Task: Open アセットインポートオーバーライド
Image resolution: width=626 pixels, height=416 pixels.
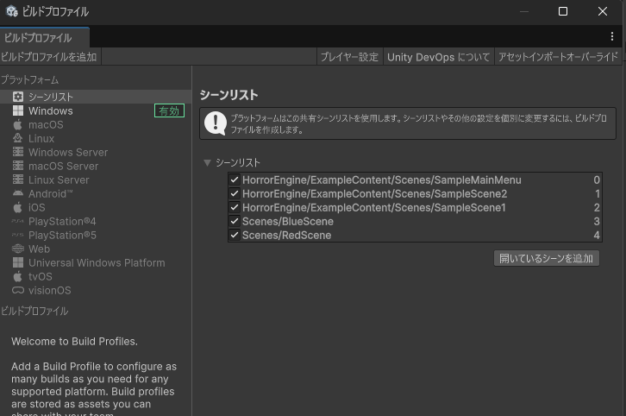Action: click(558, 57)
